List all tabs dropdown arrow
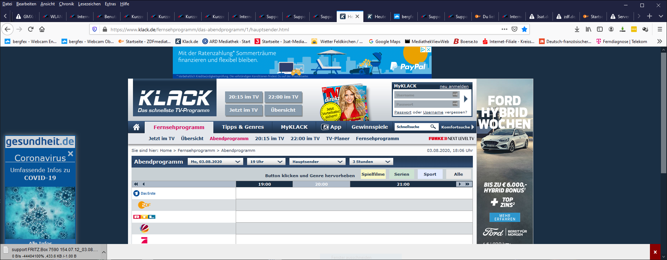 661,16
